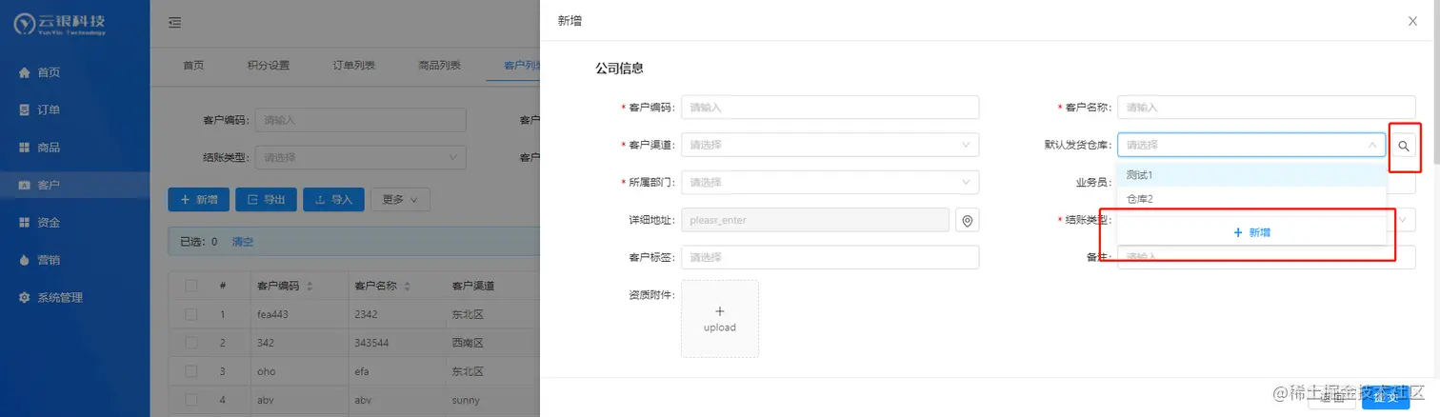Open the 结账类型 filter dropdown on the list page

tap(360, 157)
